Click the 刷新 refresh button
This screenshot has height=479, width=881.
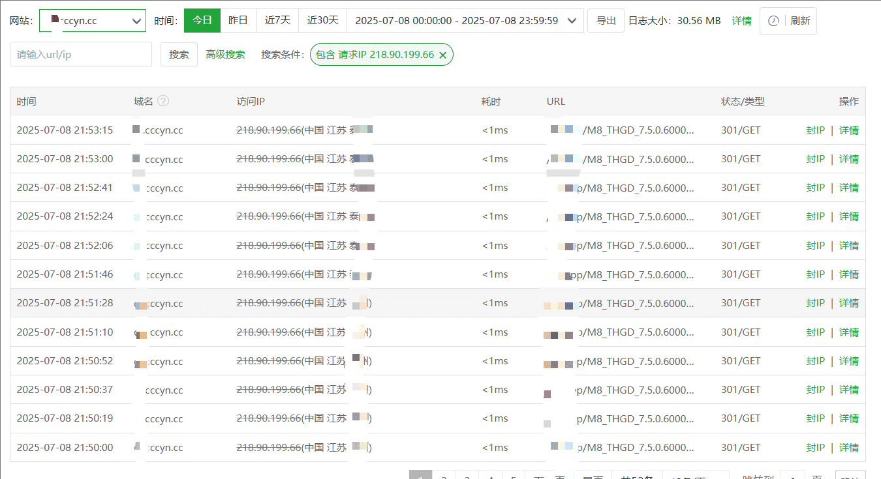pyautogui.click(x=801, y=20)
